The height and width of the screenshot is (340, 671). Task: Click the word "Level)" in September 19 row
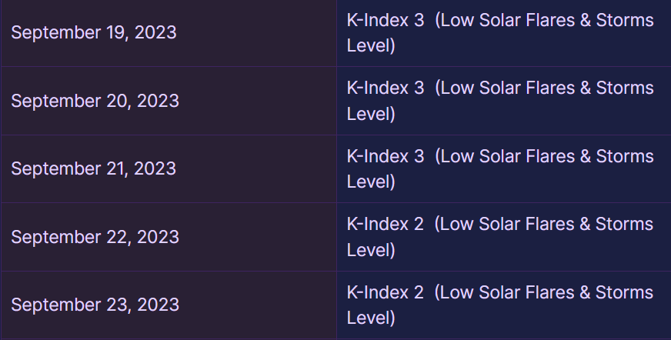point(371,46)
